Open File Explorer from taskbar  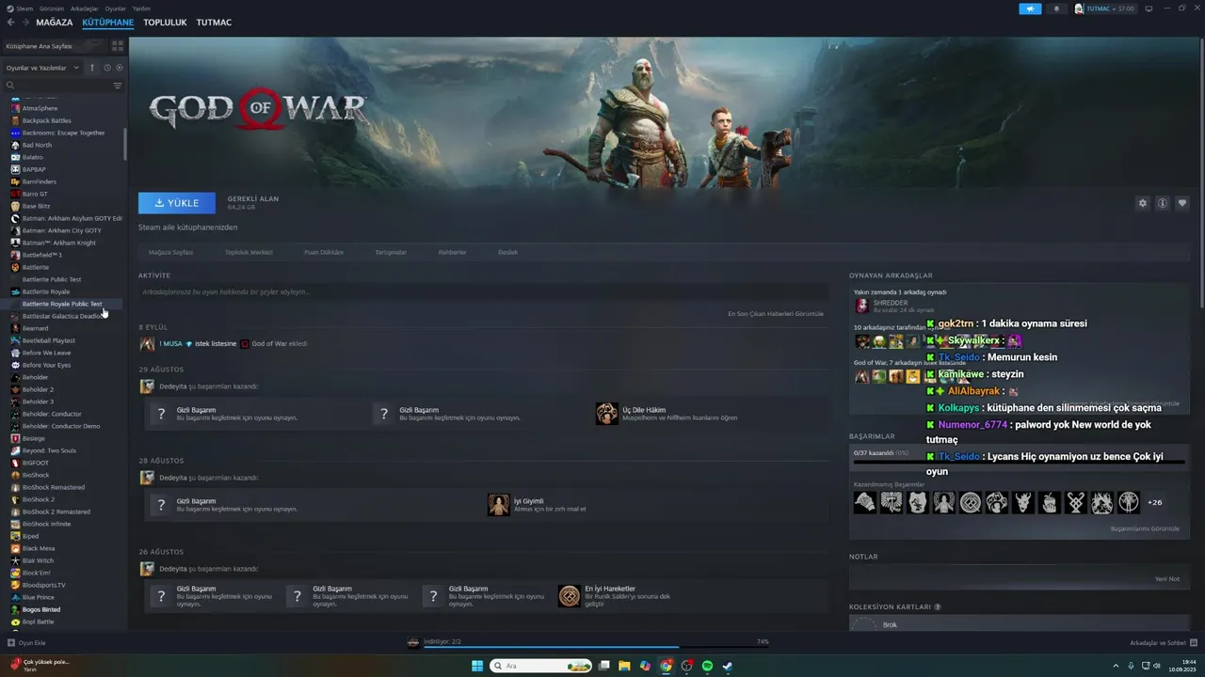pyautogui.click(x=624, y=666)
